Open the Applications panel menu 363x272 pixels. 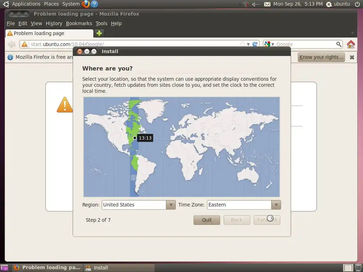(x=26, y=4)
